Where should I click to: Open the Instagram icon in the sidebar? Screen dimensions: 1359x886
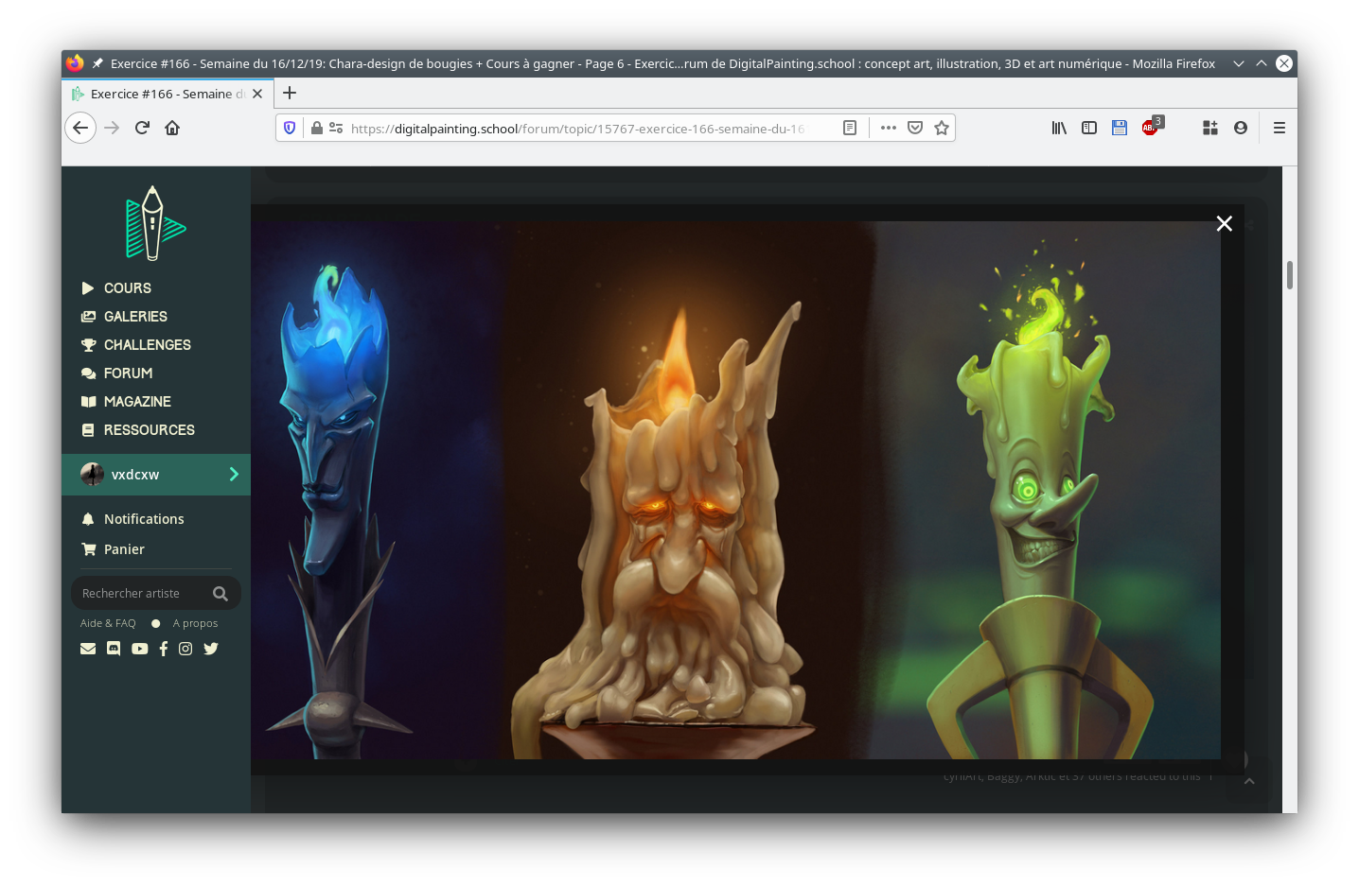185,648
